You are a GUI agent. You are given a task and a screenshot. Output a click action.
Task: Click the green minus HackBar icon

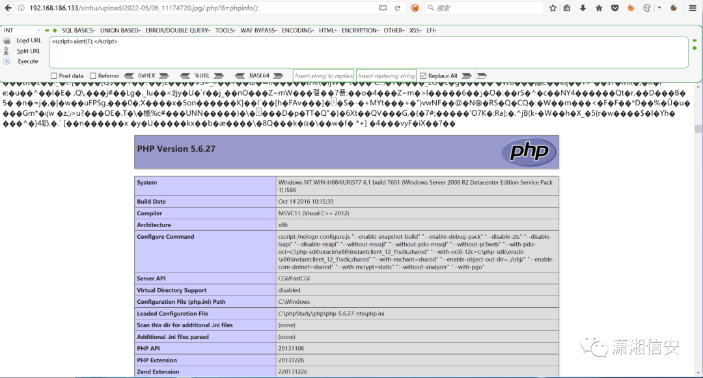[x=47, y=31]
